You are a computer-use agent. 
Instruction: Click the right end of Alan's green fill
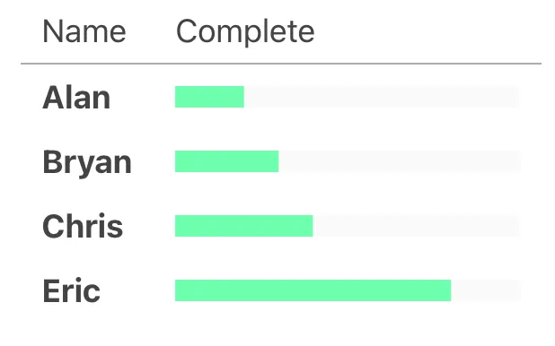point(242,97)
